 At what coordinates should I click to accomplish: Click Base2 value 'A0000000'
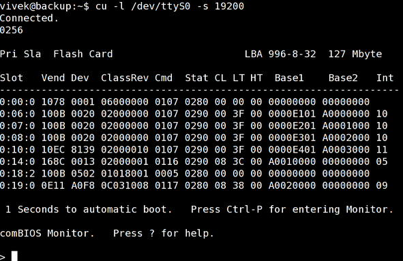pyautogui.click(x=346, y=114)
